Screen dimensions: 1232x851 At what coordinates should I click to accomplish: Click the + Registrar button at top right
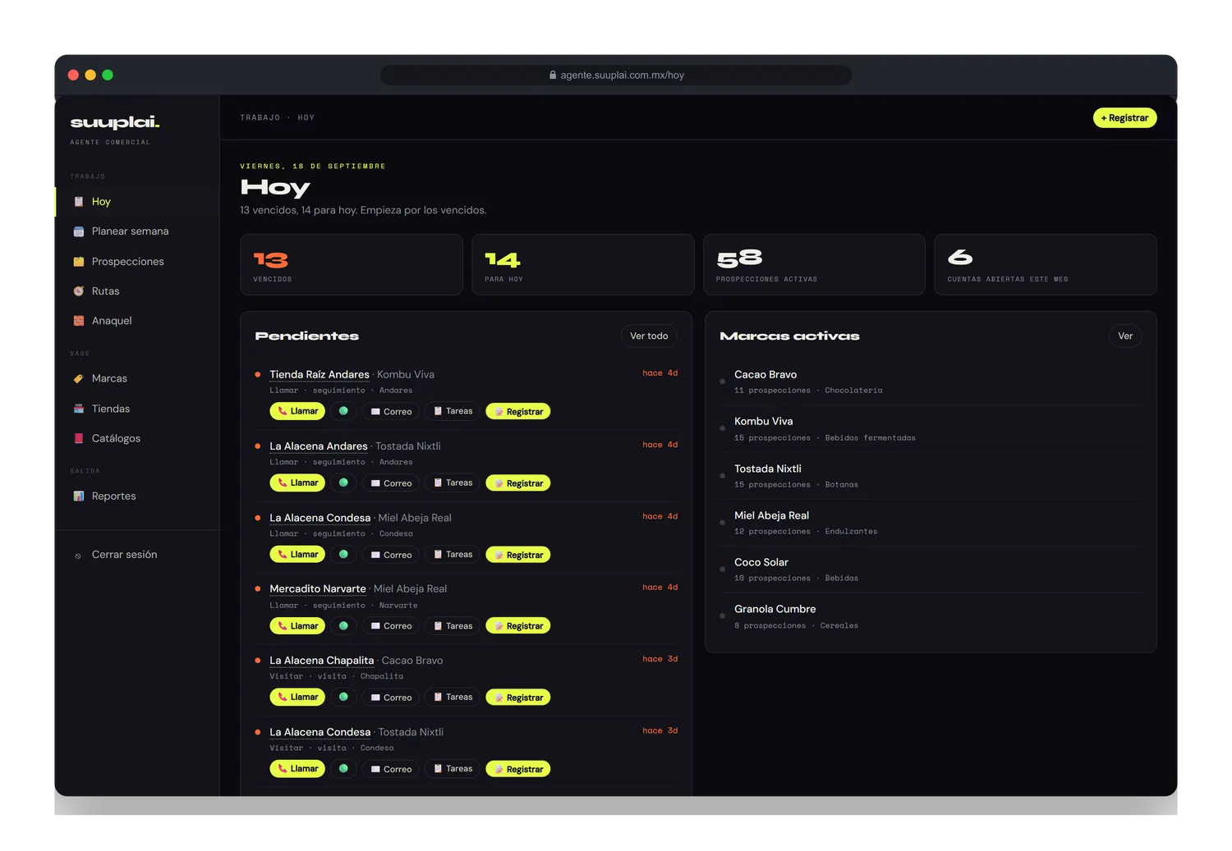[1124, 118]
